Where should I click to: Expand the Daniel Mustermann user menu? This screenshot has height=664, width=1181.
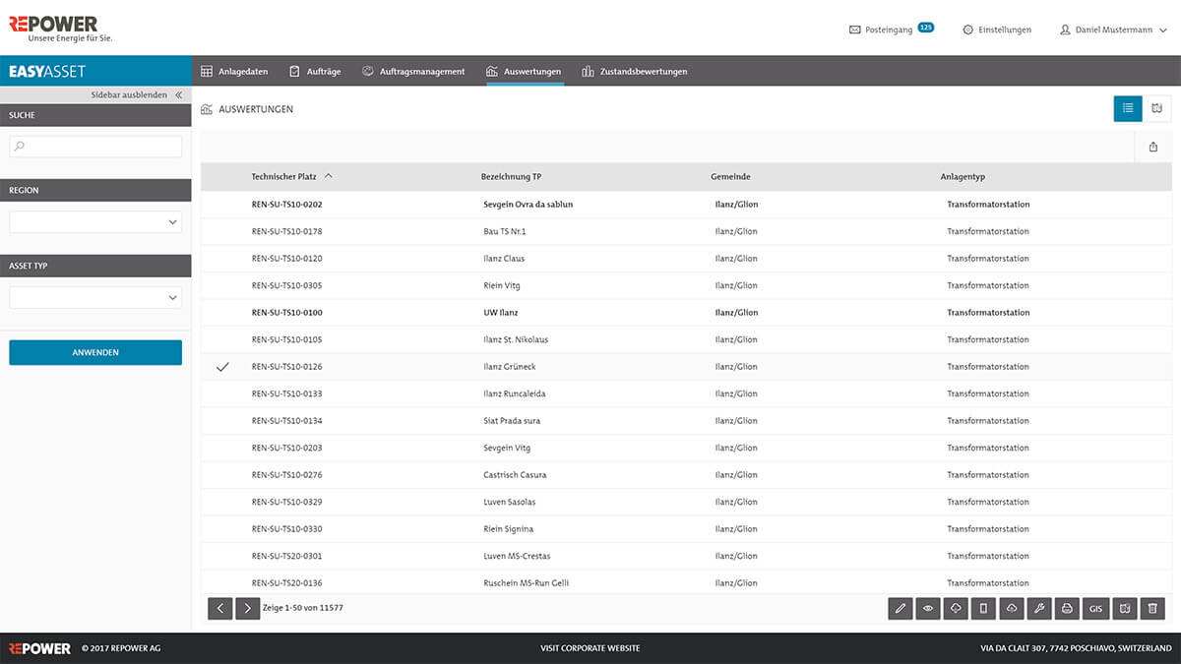(1113, 30)
